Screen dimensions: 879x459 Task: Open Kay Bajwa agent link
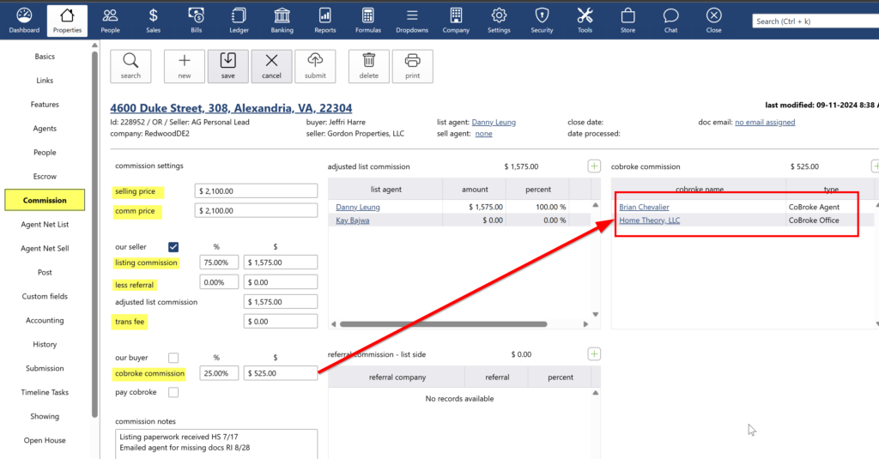(x=353, y=220)
